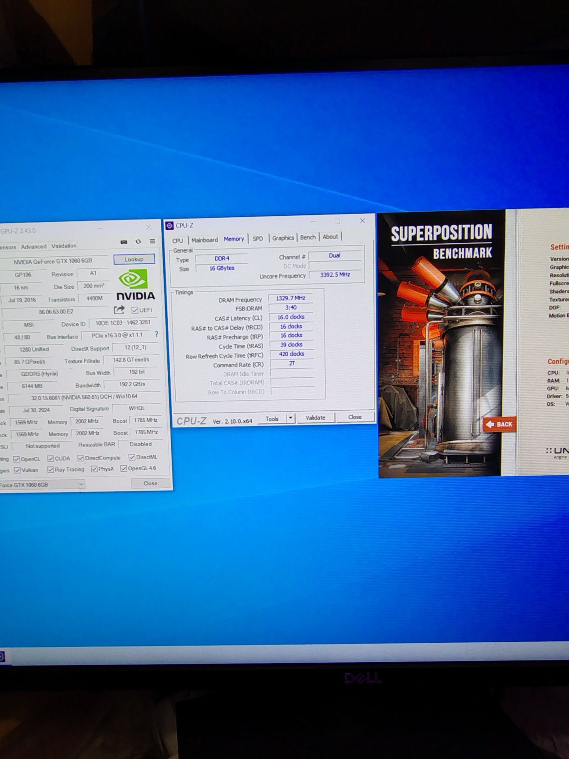Toggle the DirectML checkbox
Screen dimensions: 569x759
132,457
